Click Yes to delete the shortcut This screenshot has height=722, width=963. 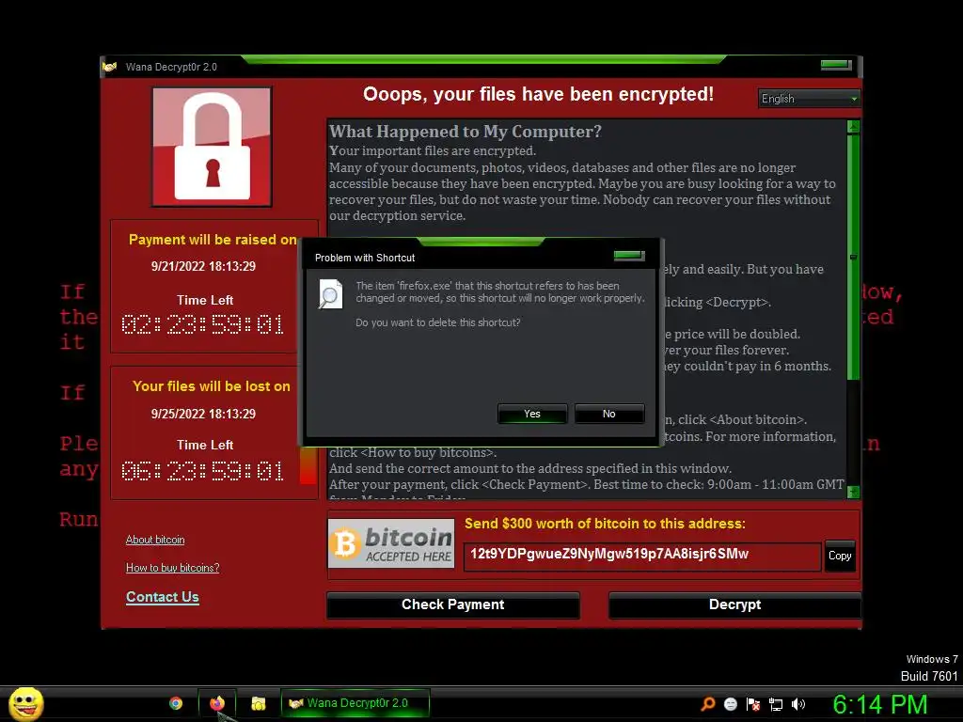point(532,414)
